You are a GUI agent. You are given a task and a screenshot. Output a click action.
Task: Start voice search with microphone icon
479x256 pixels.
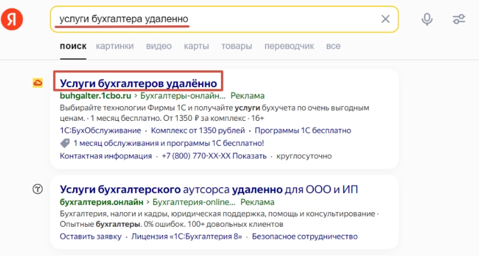pyautogui.click(x=426, y=19)
